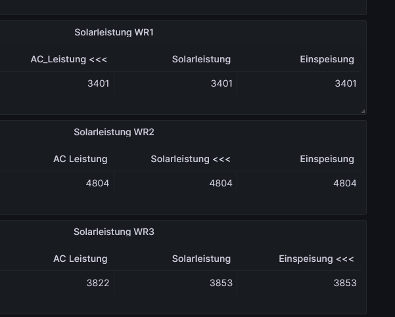Sort WR2 table by Solarleistung <<< header

point(191,159)
